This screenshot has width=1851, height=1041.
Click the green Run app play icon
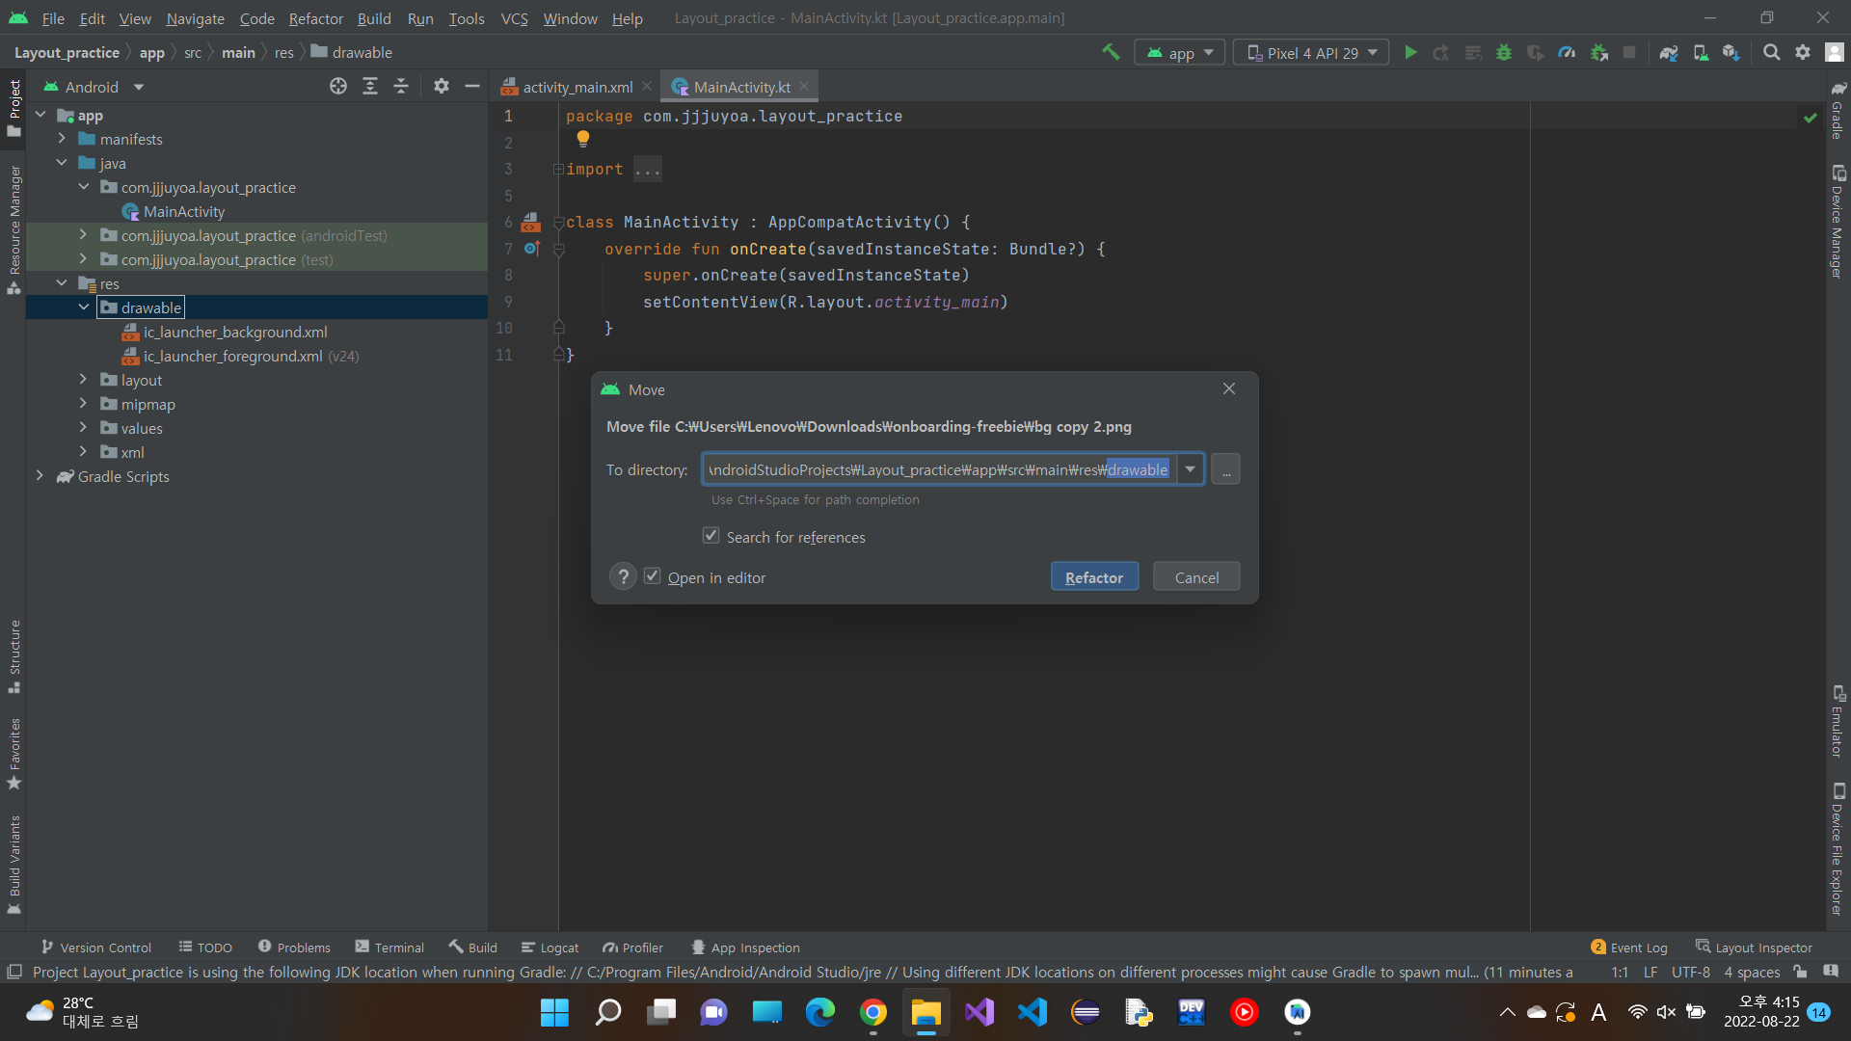[1410, 53]
